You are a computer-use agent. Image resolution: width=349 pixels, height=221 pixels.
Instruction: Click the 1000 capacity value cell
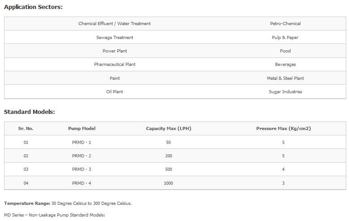click(168, 183)
